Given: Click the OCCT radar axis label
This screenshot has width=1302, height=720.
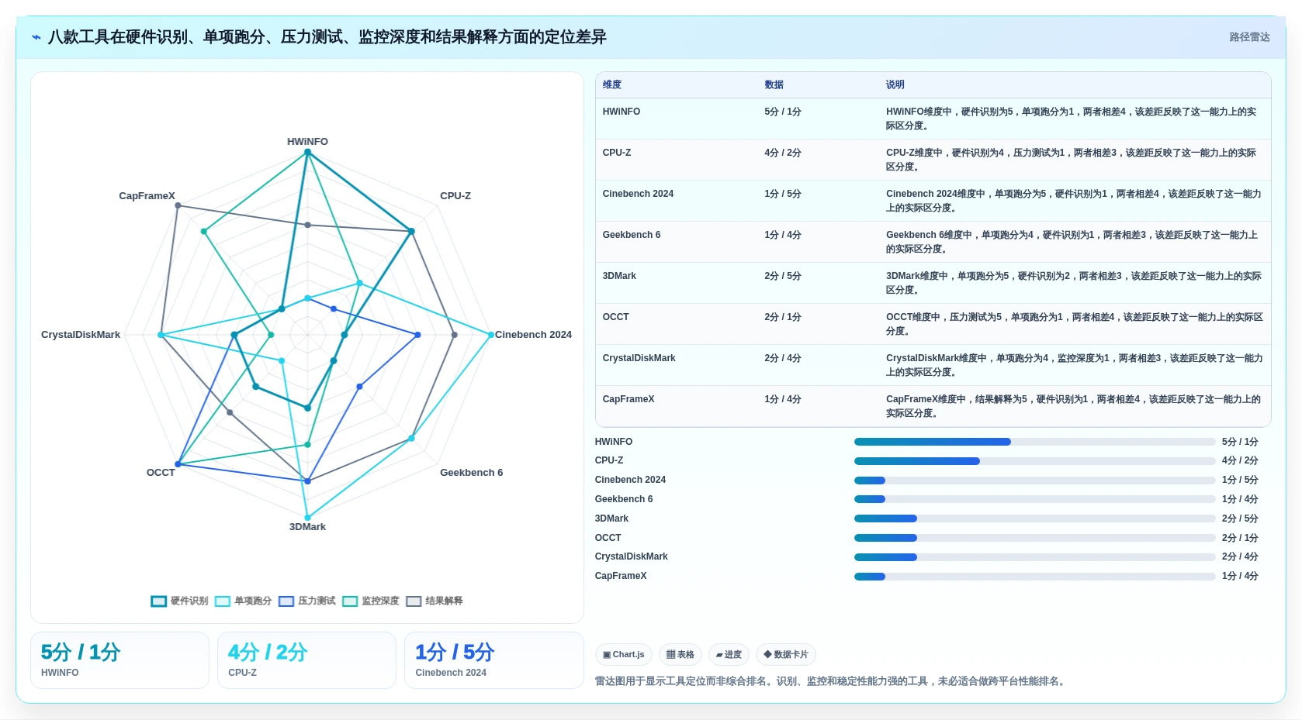Looking at the screenshot, I should [161, 473].
